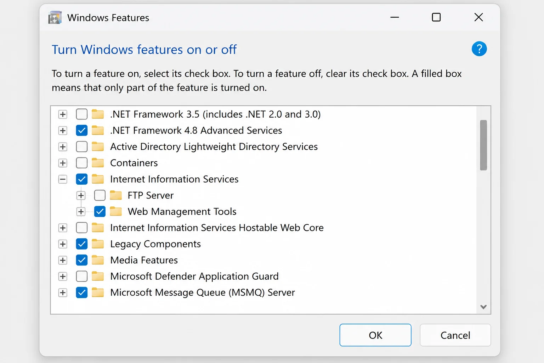Expand .NET Framework 4.8 Advanced Services node
This screenshot has height=363, width=544.
coord(63,130)
